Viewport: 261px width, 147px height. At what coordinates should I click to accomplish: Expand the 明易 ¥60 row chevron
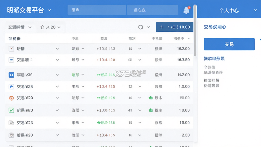tap(57, 110)
